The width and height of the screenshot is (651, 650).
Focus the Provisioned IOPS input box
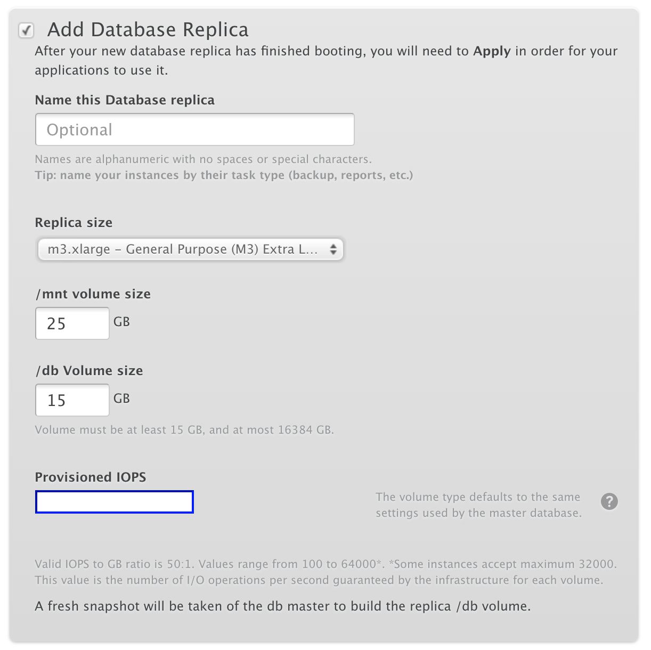click(114, 502)
